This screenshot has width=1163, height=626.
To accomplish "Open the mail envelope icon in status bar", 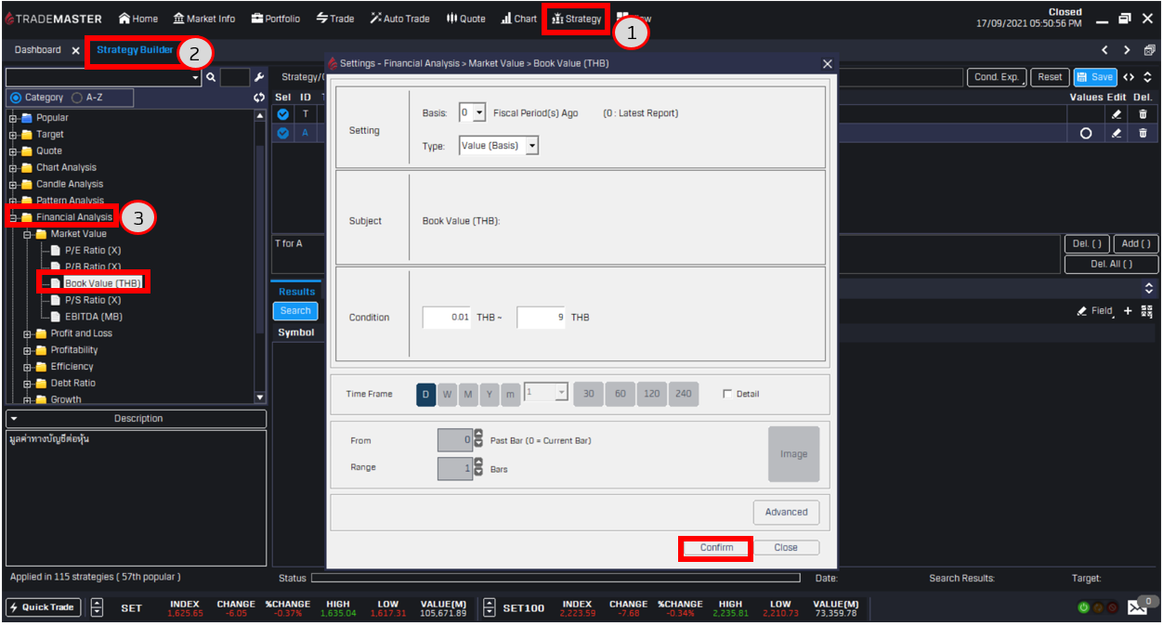I will click(1137, 607).
